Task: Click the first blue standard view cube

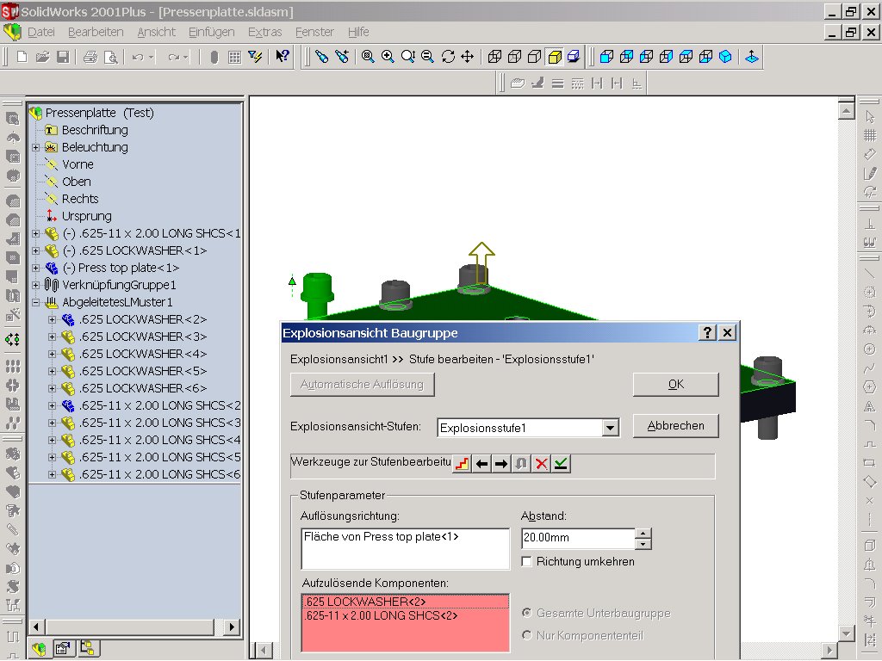Action: (x=606, y=56)
